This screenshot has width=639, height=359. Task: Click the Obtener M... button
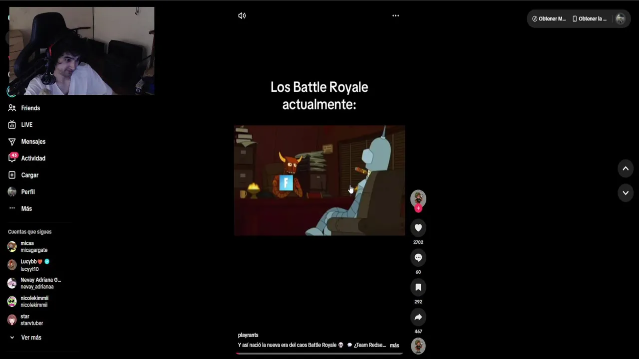(549, 19)
